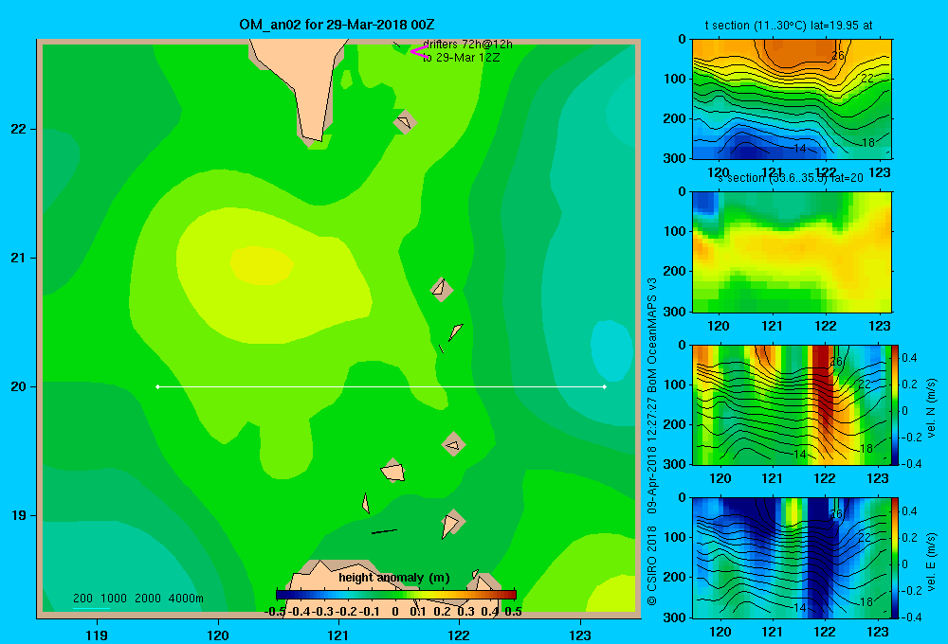Image resolution: width=948 pixels, height=644 pixels.
Task: Click the 26 isotherm label in temperature section
Action: 837,56
